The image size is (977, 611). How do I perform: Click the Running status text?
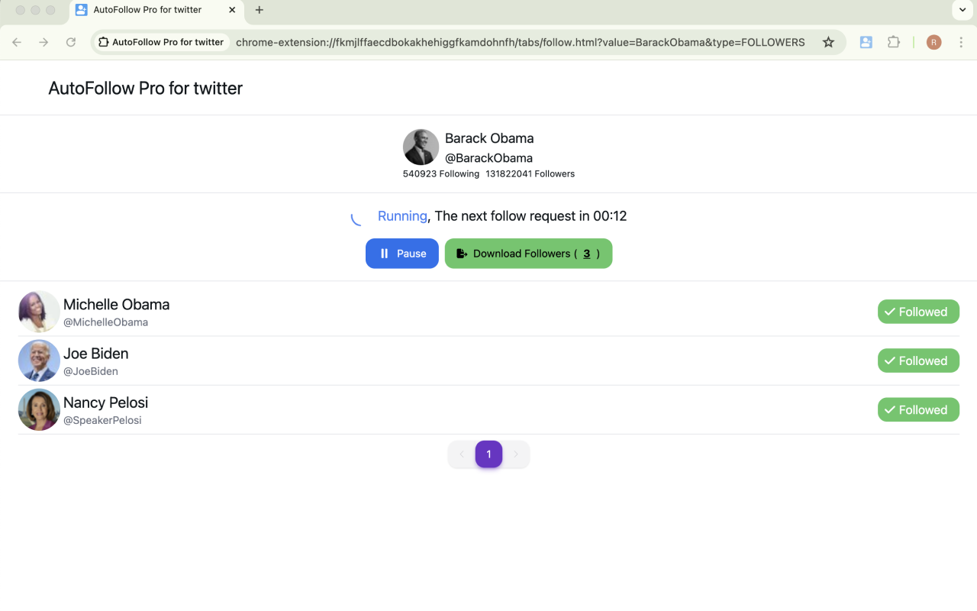pos(402,216)
